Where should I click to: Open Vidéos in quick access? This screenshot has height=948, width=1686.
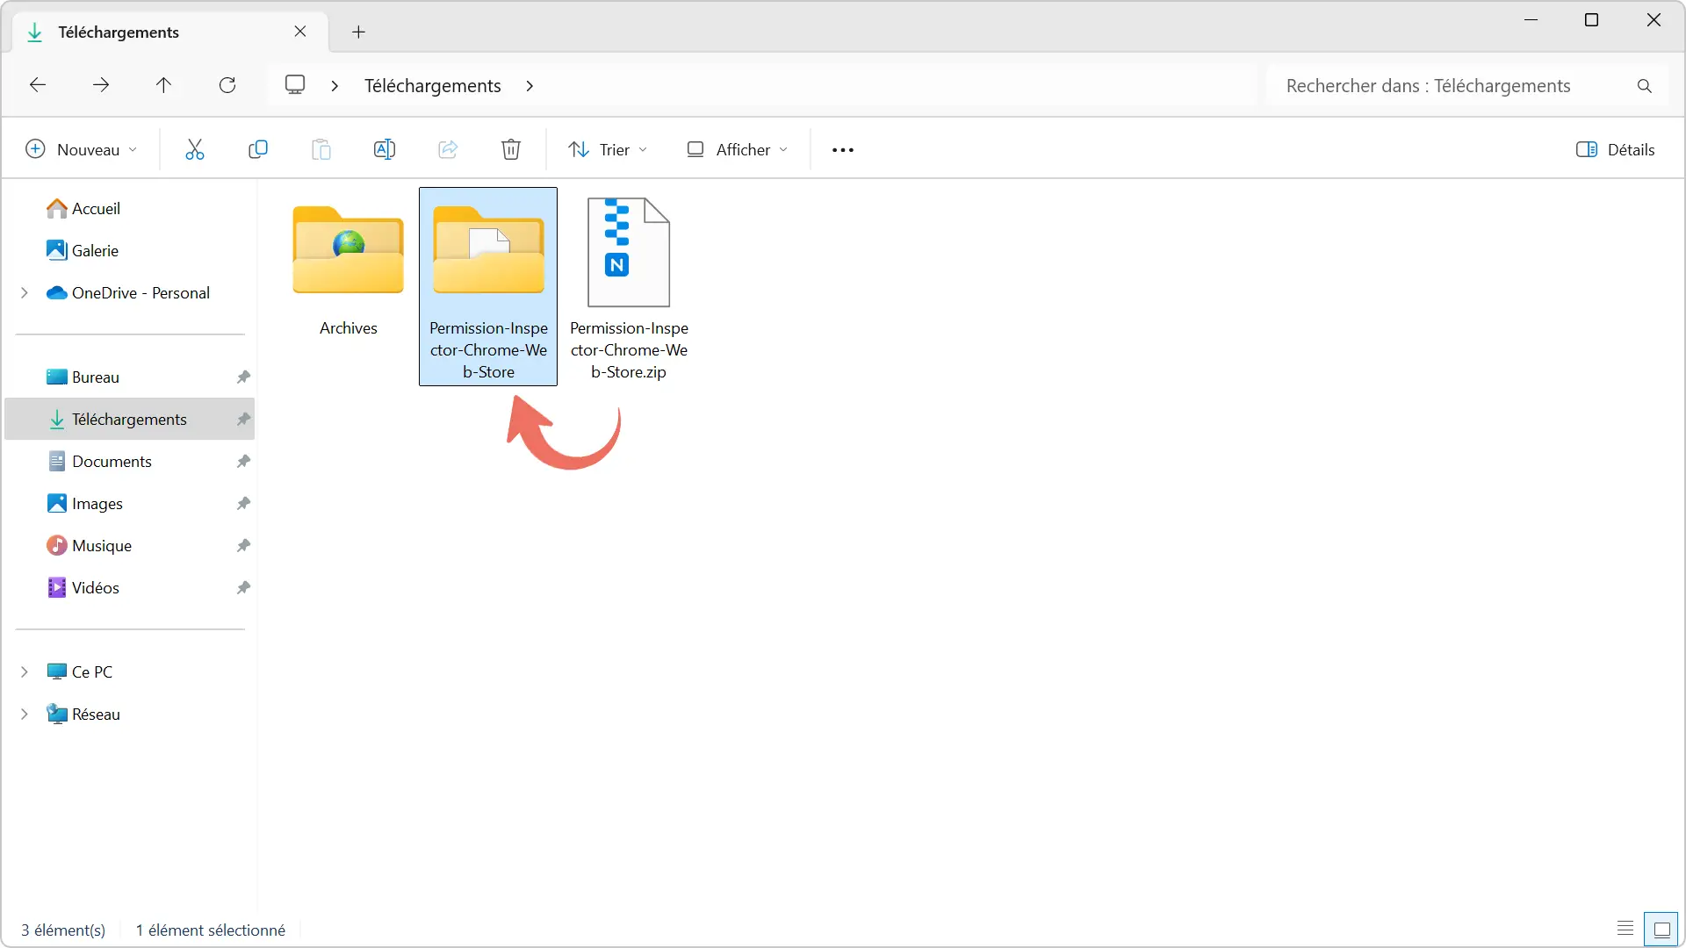pos(83,587)
